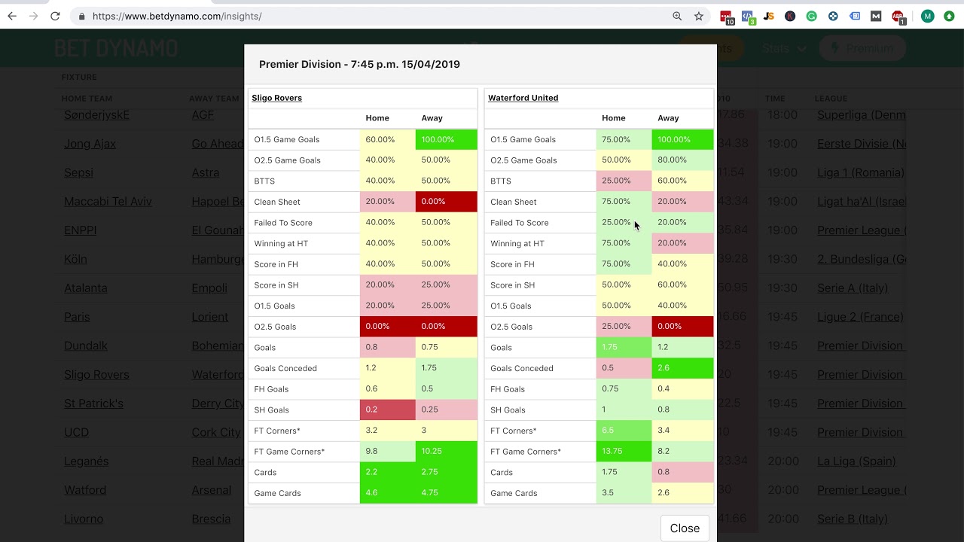Select the modal title Premier Division 7:45 p.m.
The width and height of the screenshot is (964, 542).
(359, 64)
